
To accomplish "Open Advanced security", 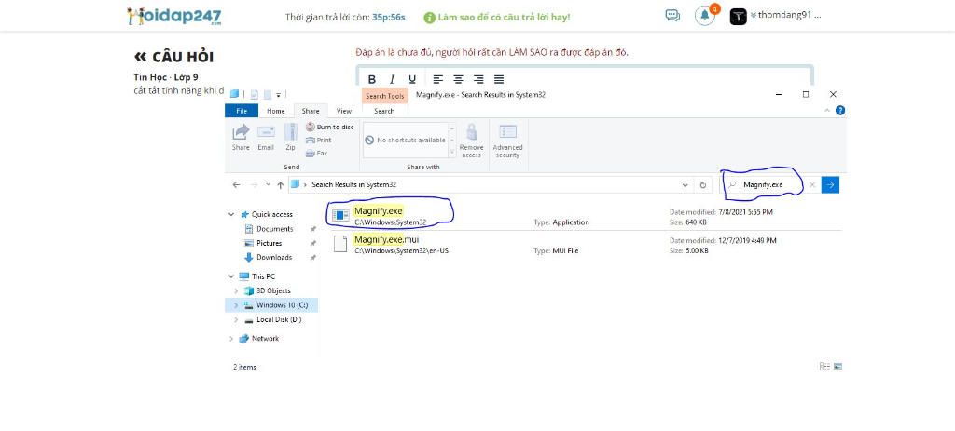I will pos(507,141).
